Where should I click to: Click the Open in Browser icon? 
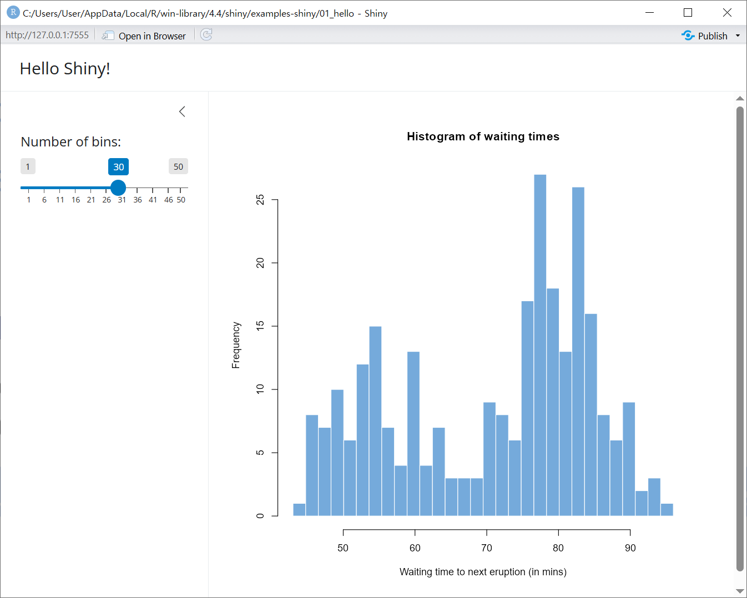(108, 36)
